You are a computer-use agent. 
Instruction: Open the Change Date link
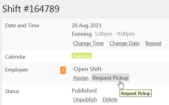coord(125,43)
